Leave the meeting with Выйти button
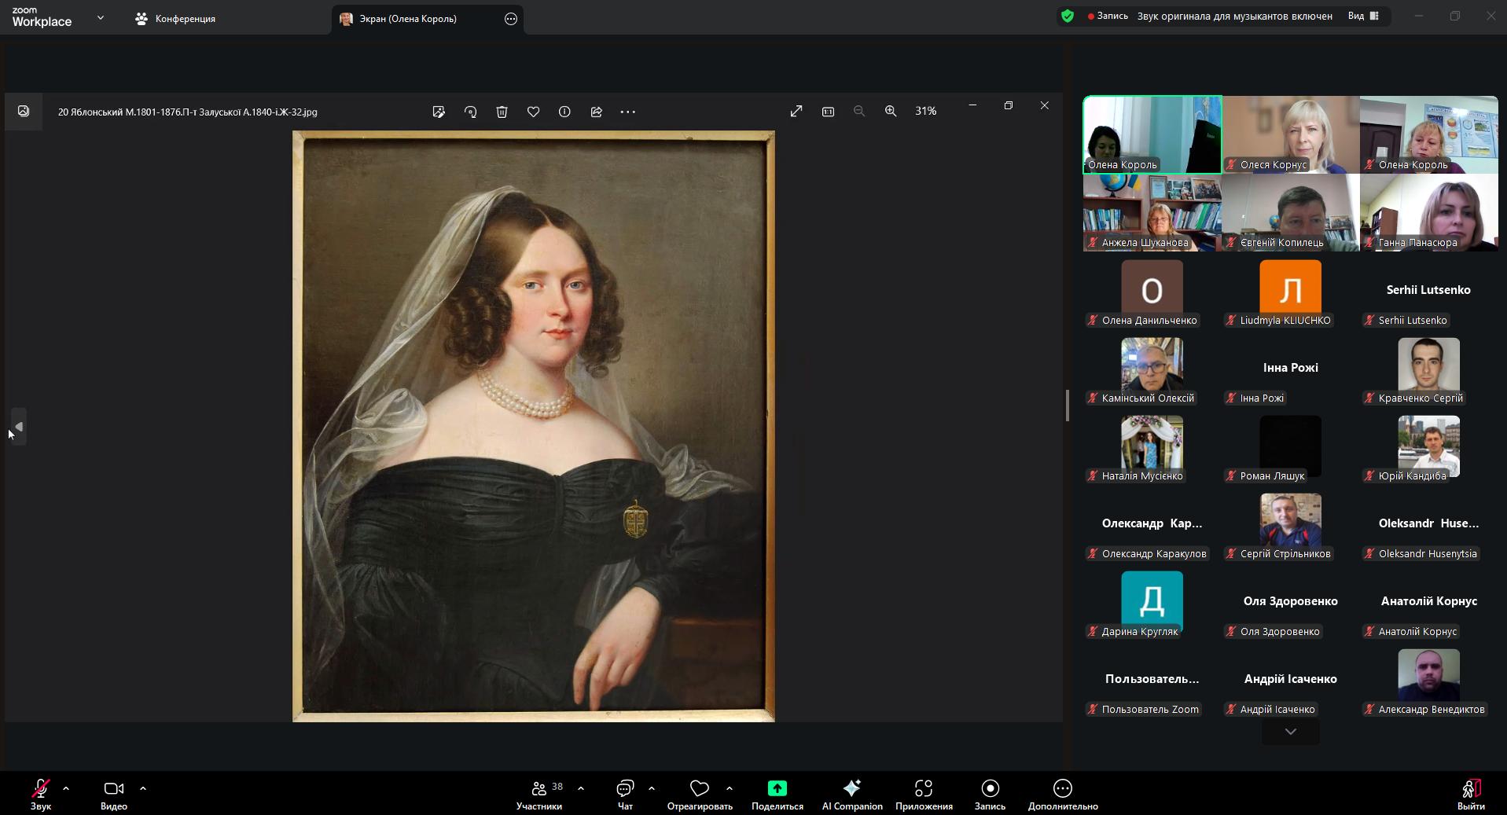Viewport: 1507px width, 815px height. [x=1470, y=794]
